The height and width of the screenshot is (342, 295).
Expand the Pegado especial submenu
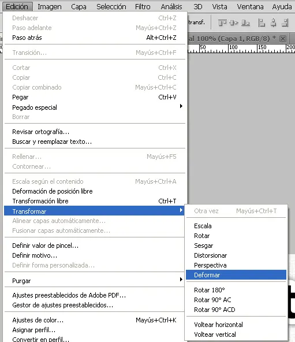[x=95, y=107]
